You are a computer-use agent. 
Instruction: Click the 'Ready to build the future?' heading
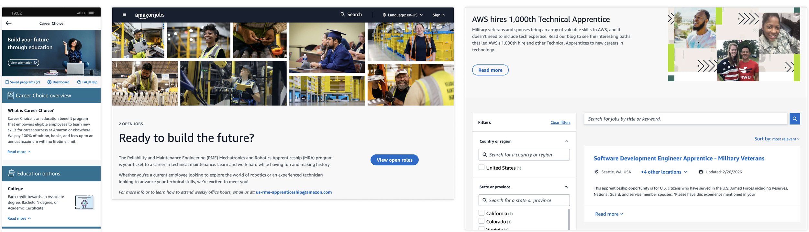tap(186, 138)
